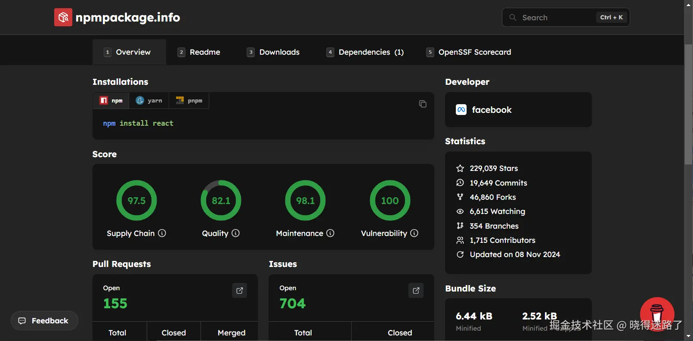Click the Vulnerability 100 score ring
693x341 pixels.
tap(390, 200)
